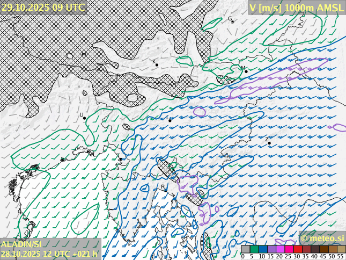Click the red 30 m/s legend swatch
Screen dimensions: 346x260
pos(297,249)
